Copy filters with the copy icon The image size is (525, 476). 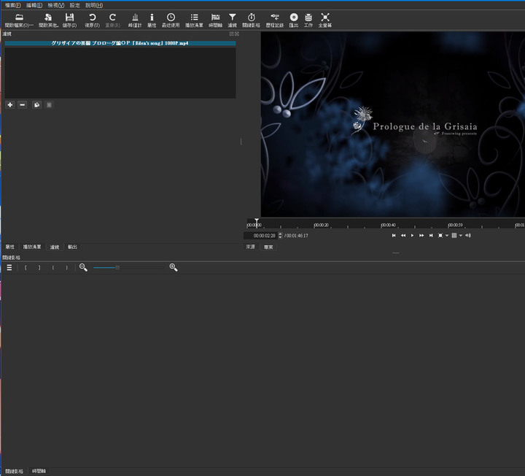36,105
